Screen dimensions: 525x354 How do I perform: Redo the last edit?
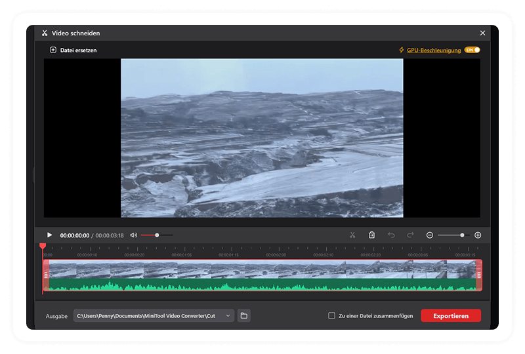click(410, 235)
